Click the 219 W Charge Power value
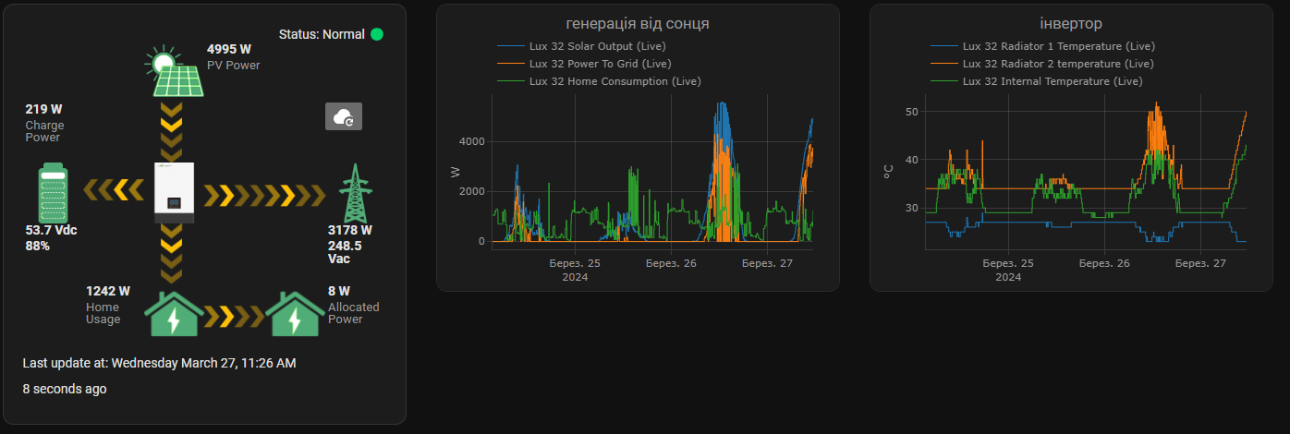This screenshot has width=1290, height=434. tap(43, 109)
